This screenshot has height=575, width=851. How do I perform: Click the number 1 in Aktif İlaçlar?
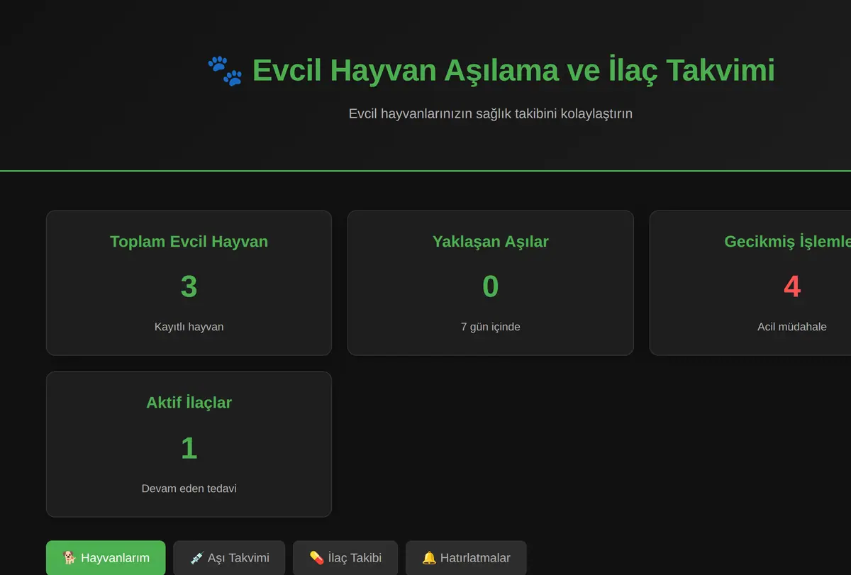pyautogui.click(x=189, y=448)
